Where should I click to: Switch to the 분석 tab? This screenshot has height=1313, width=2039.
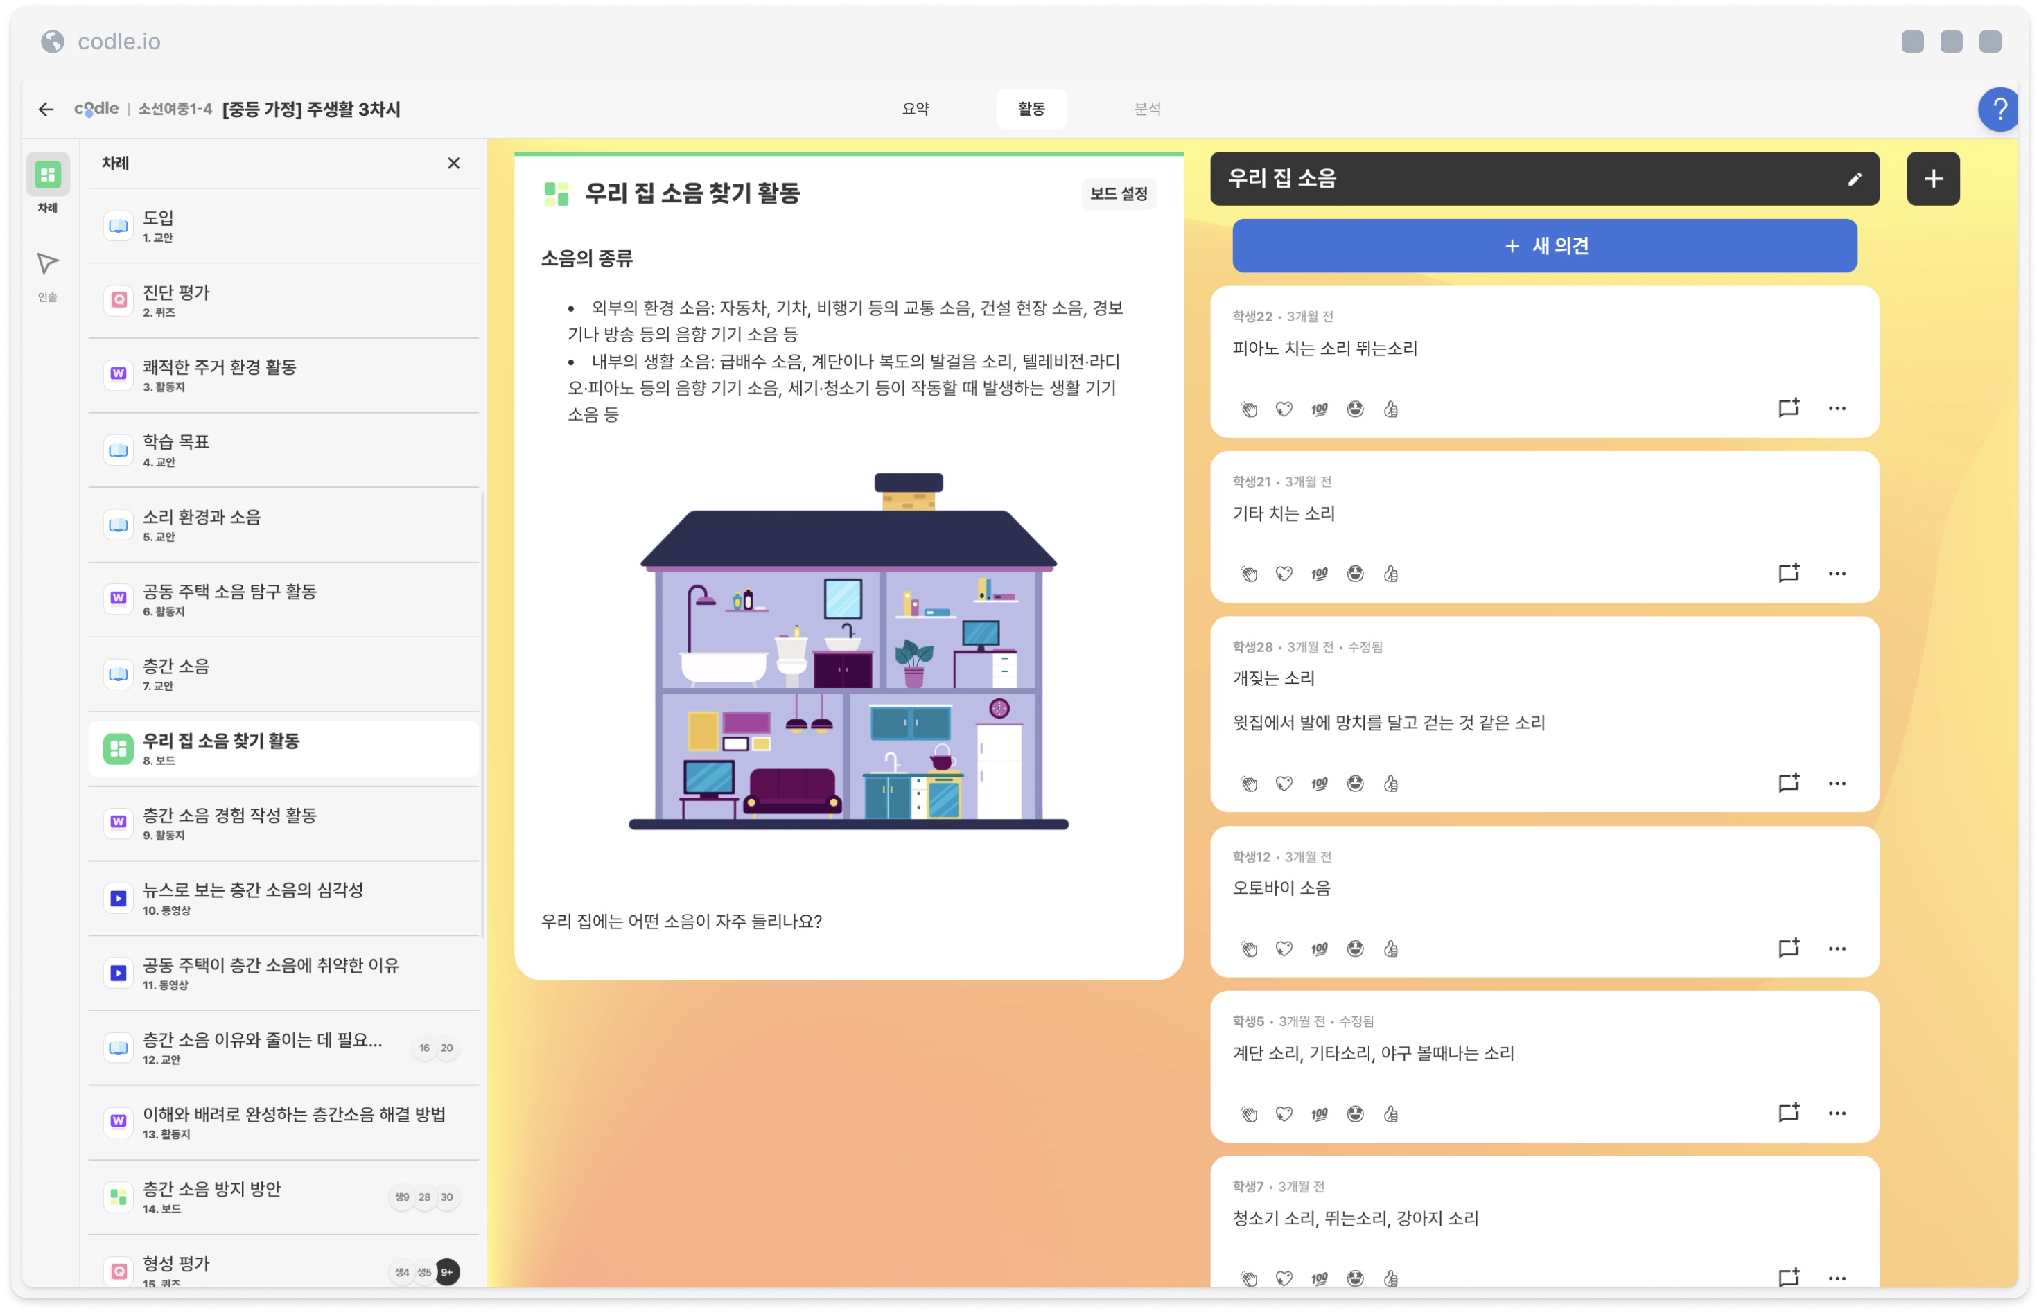[x=1147, y=109]
